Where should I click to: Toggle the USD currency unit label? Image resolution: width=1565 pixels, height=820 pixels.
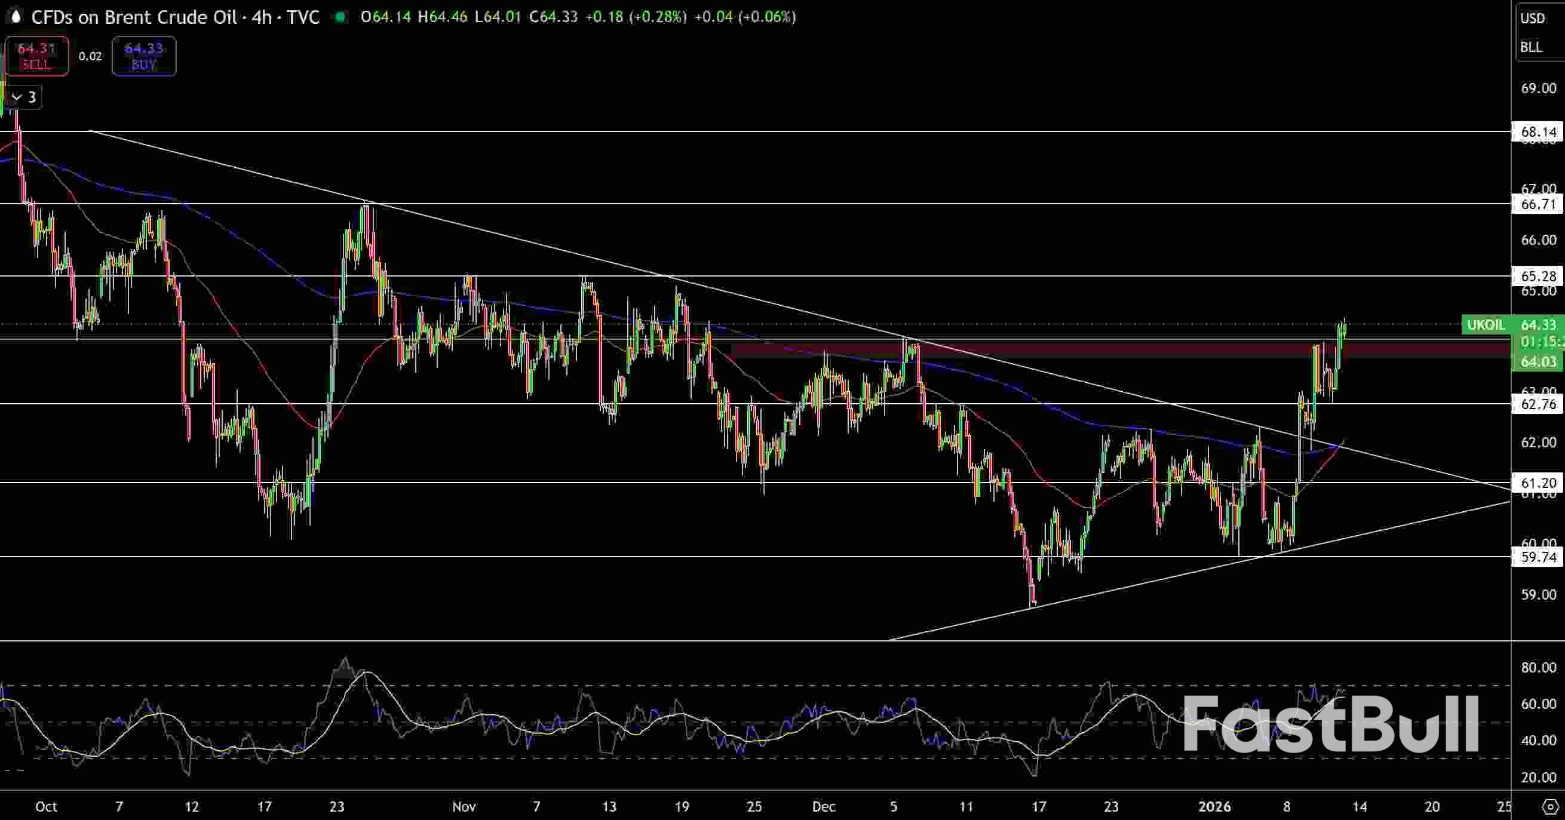tap(1533, 17)
